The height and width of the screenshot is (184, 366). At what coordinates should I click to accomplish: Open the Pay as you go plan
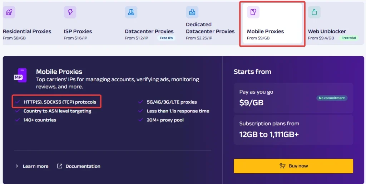(293, 98)
